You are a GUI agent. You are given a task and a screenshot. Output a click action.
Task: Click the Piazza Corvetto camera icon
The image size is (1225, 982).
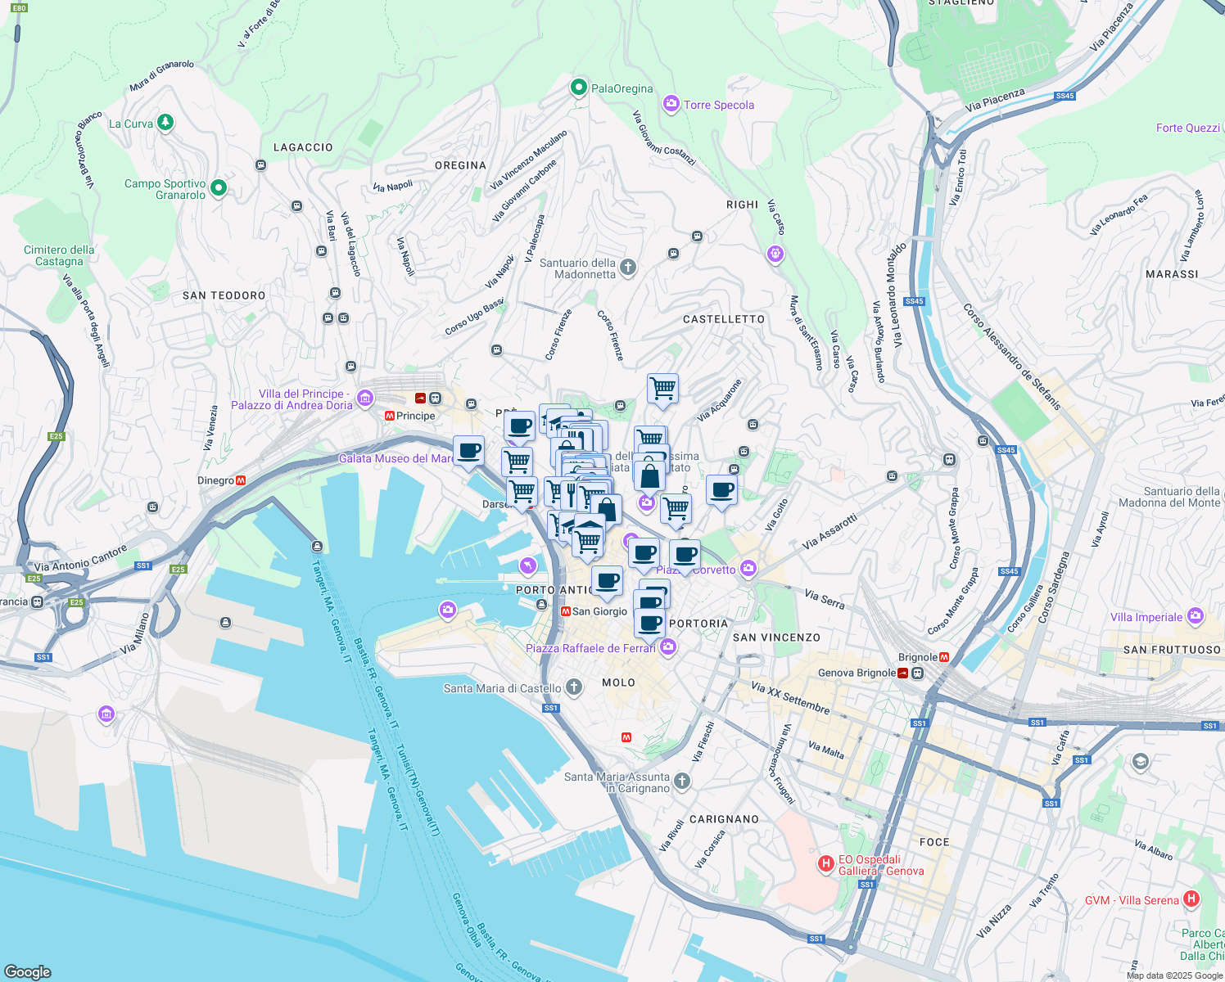pyautogui.click(x=748, y=569)
